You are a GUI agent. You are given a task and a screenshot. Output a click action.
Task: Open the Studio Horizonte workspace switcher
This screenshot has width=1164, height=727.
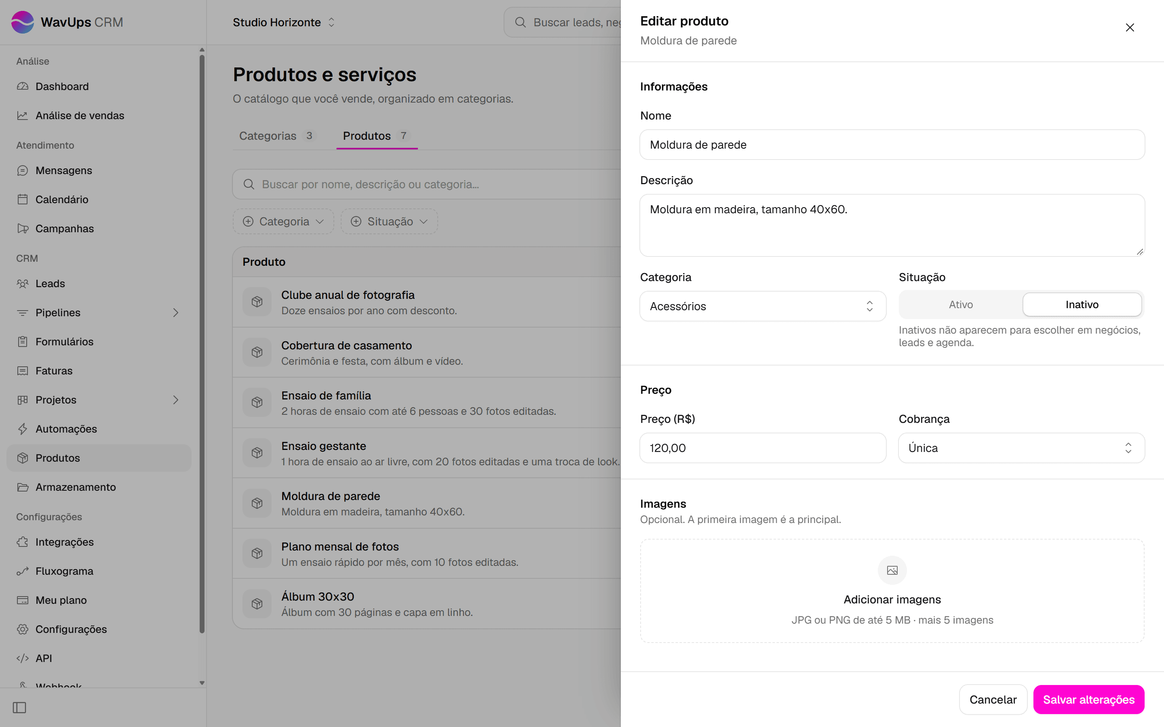click(x=284, y=22)
